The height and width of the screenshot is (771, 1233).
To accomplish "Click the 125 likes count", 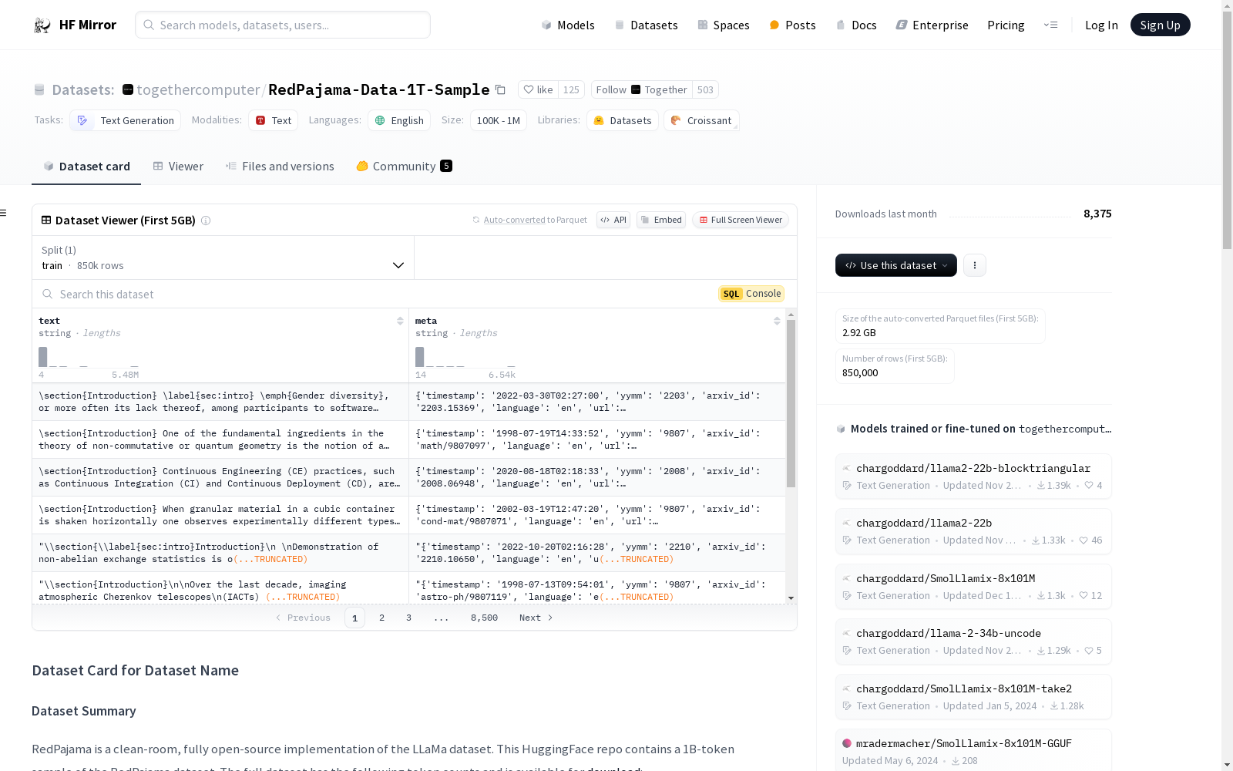I will (x=571, y=89).
